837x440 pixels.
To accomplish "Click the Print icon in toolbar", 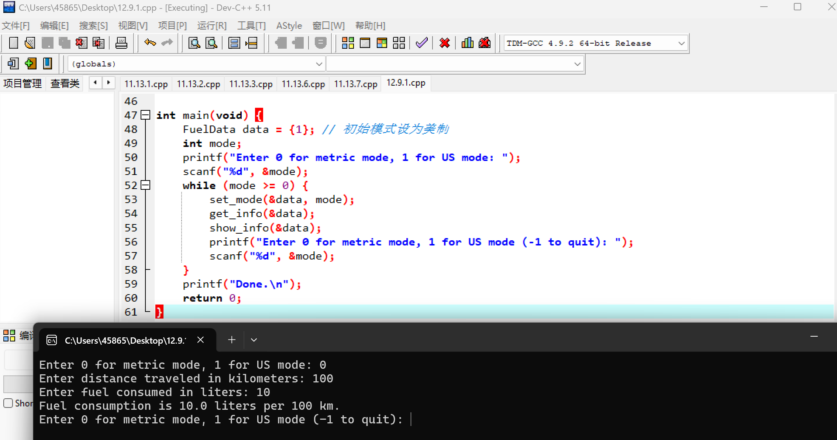I will point(121,43).
